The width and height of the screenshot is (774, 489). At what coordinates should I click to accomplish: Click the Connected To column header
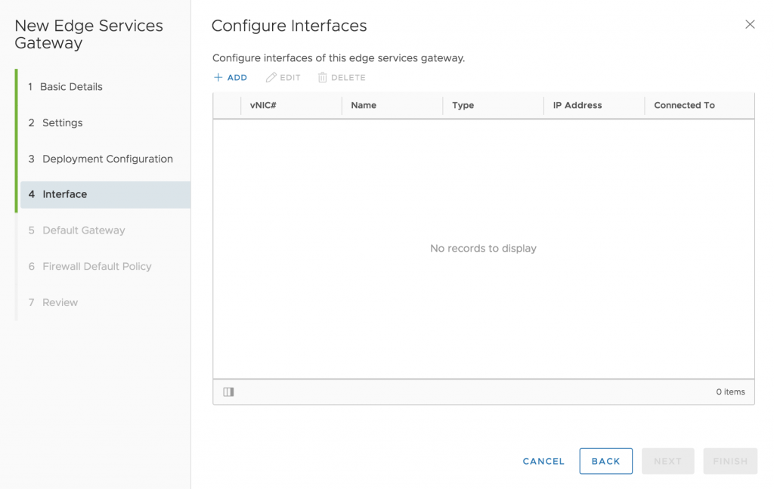pyautogui.click(x=700, y=105)
